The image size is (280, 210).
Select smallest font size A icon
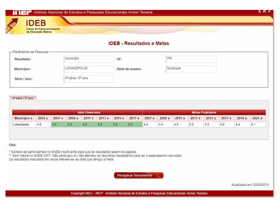point(269,11)
